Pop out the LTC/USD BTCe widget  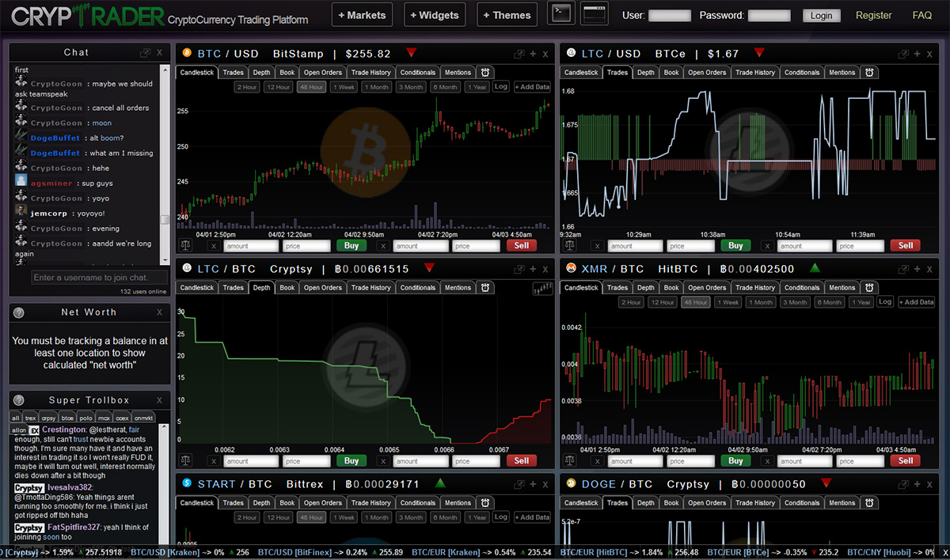[x=903, y=54]
